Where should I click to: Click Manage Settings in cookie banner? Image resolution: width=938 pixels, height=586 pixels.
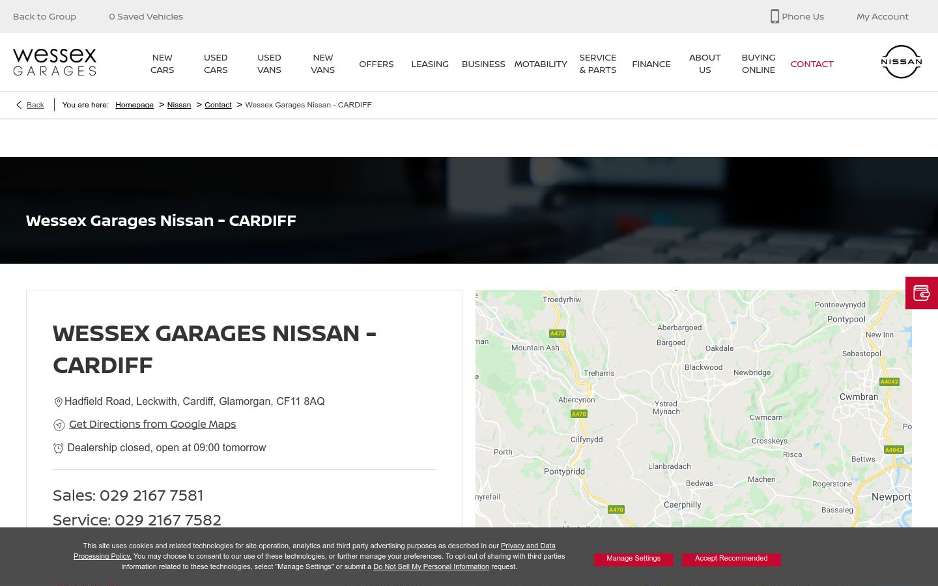coord(633,559)
